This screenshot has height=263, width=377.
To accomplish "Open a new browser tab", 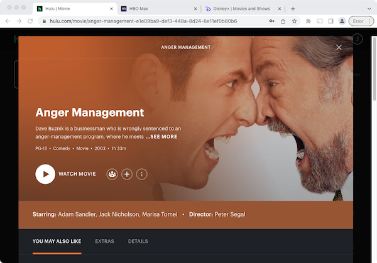I will [x=293, y=9].
